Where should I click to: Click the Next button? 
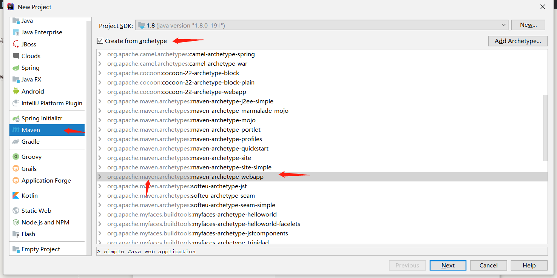pyautogui.click(x=448, y=266)
